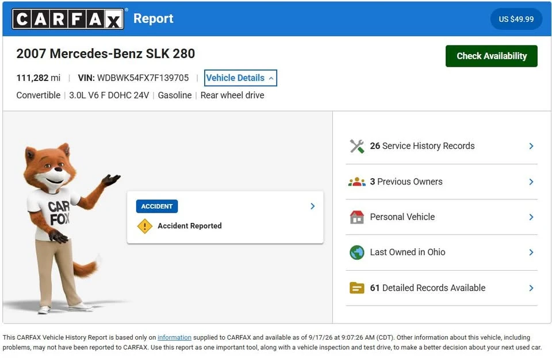Open Personal Vehicle chevron arrow

531,217
